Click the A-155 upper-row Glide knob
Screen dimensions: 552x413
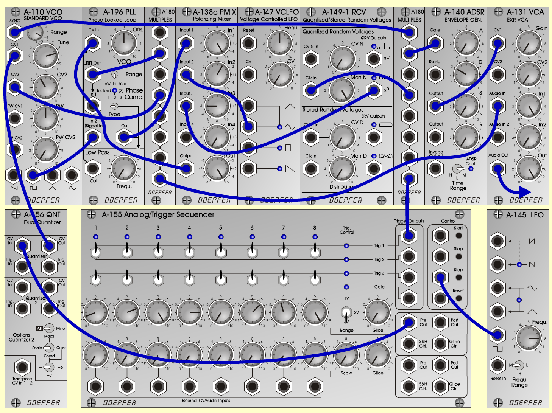[377, 313]
